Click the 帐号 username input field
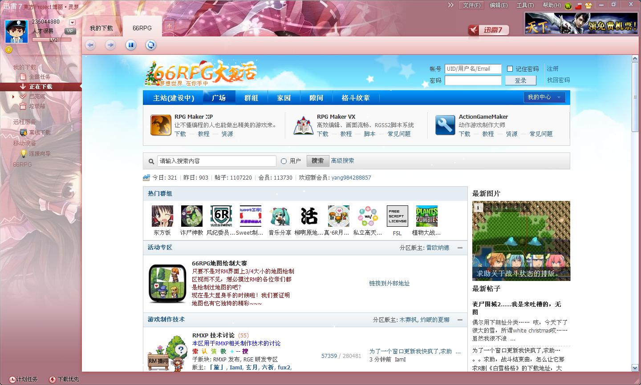This screenshot has height=385, width=641. (x=473, y=69)
